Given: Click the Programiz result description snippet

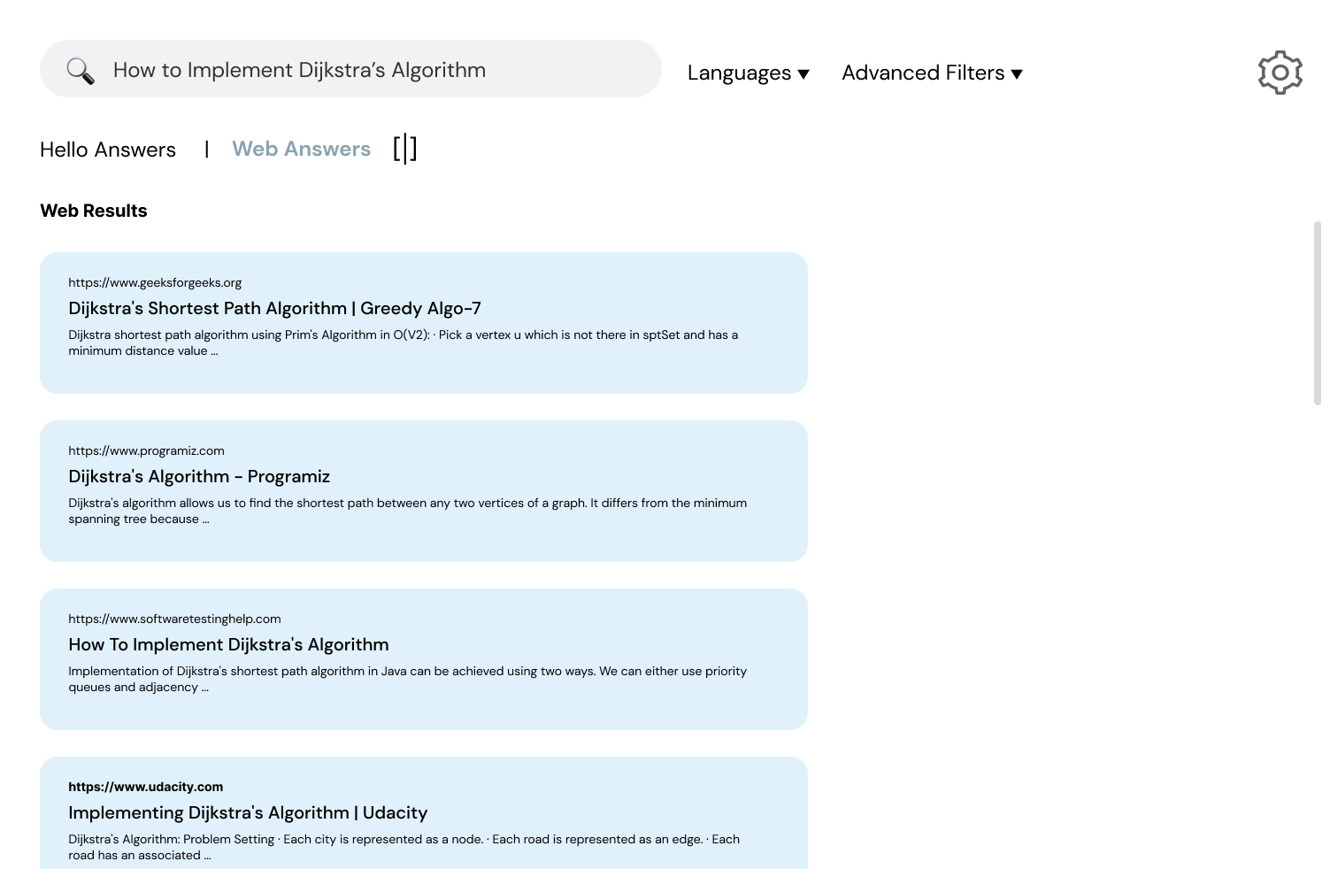Looking at the screenshot, I should pos(408,511).
